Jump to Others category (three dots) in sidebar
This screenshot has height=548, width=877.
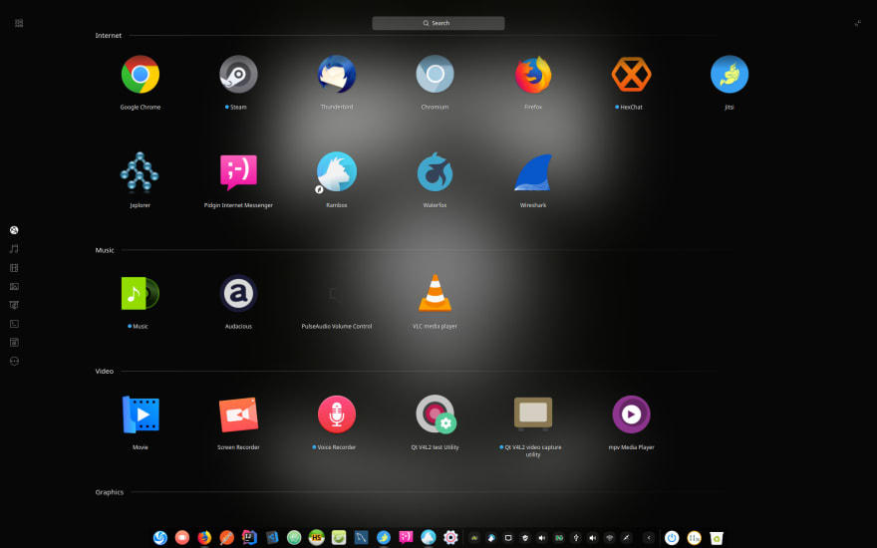click(14, 362)
